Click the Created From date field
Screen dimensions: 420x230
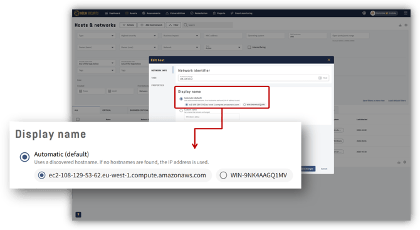91,91
